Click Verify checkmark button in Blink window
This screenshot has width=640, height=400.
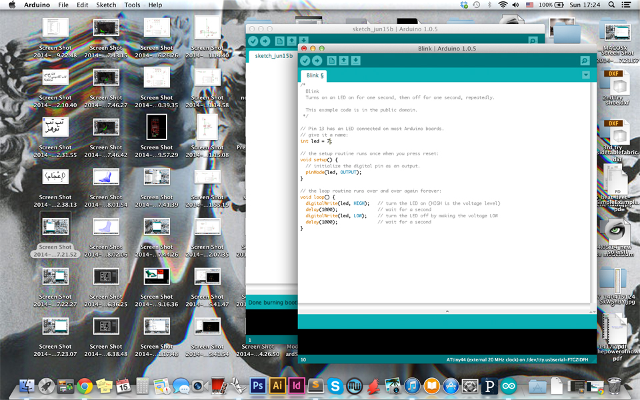pos(305,61)
